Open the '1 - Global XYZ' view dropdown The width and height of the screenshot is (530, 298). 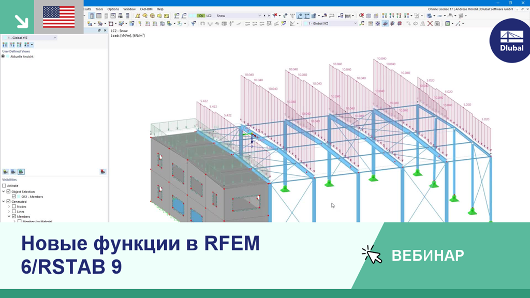pyautogui.click(x=54, y=38)
